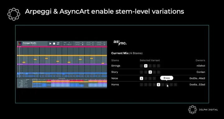Click the Arpeggi Studio piano-keys logo
224x119 pixels.
(x=20, y=43)
